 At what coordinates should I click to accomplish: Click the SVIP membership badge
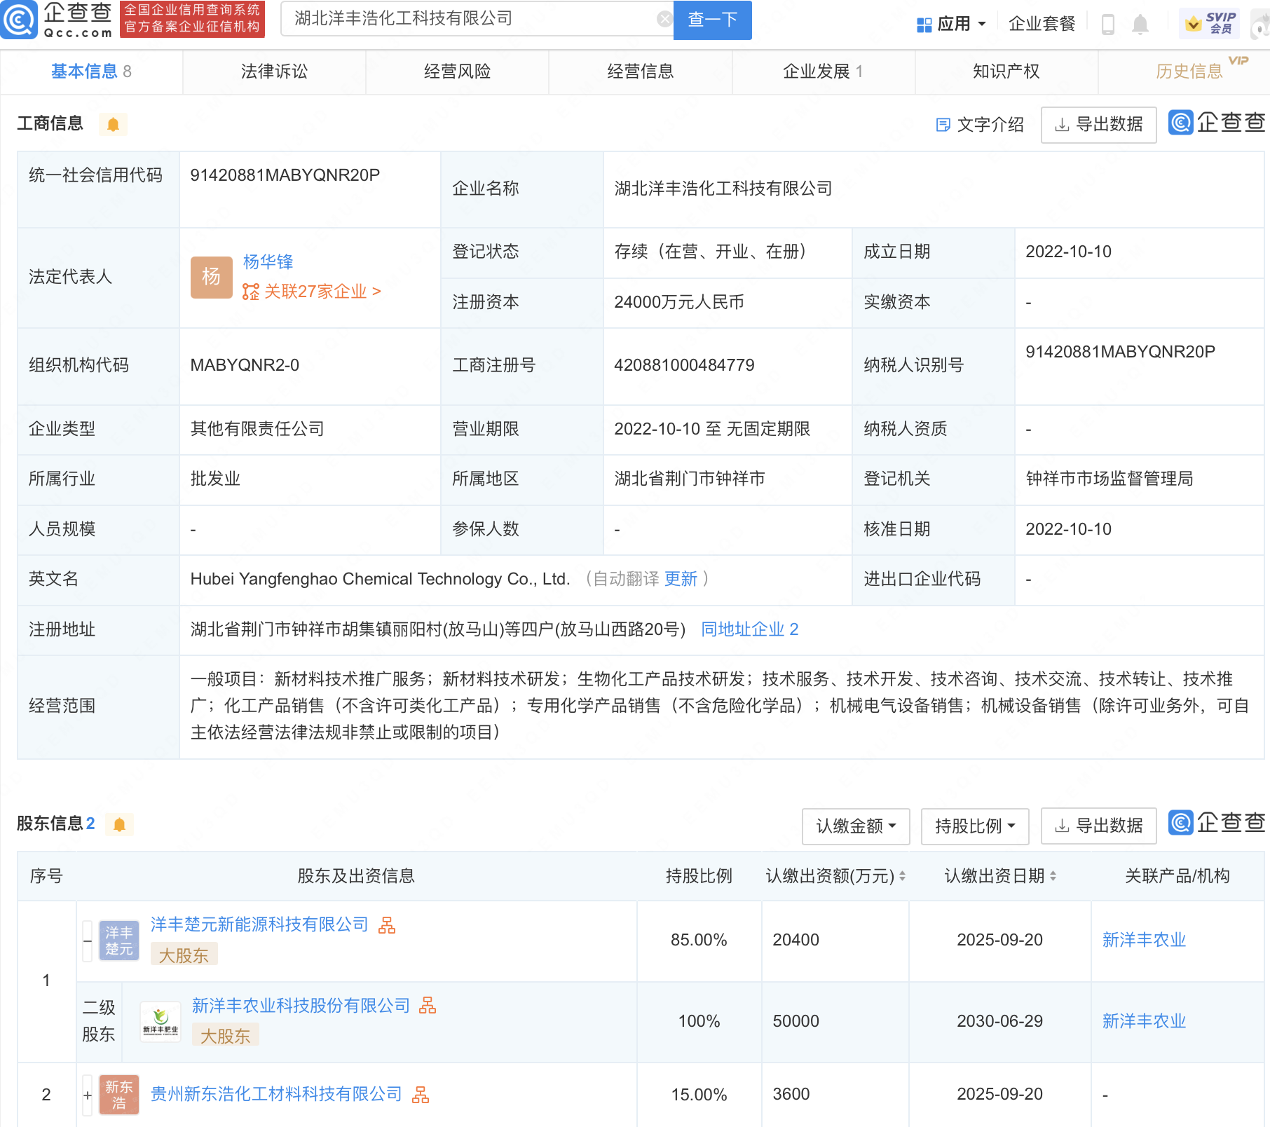pyautogui.click(x=1210, y=23)
